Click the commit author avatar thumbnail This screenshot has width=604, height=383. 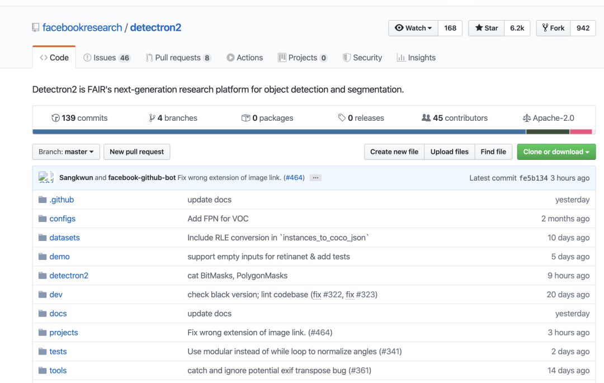click(x=46, y=177)
